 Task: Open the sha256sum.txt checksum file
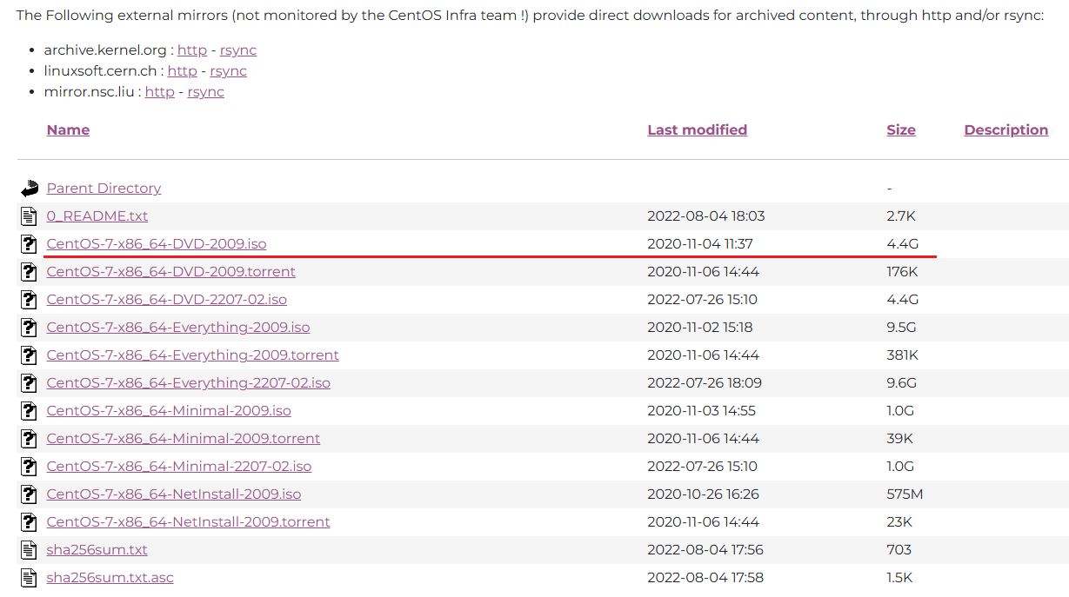click(x=97, y=549)
